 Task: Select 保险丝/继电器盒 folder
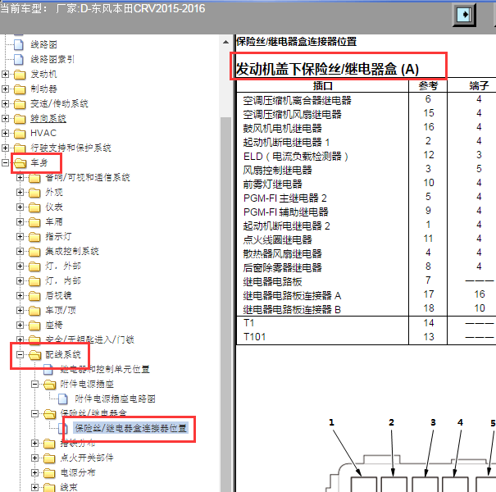93,413
